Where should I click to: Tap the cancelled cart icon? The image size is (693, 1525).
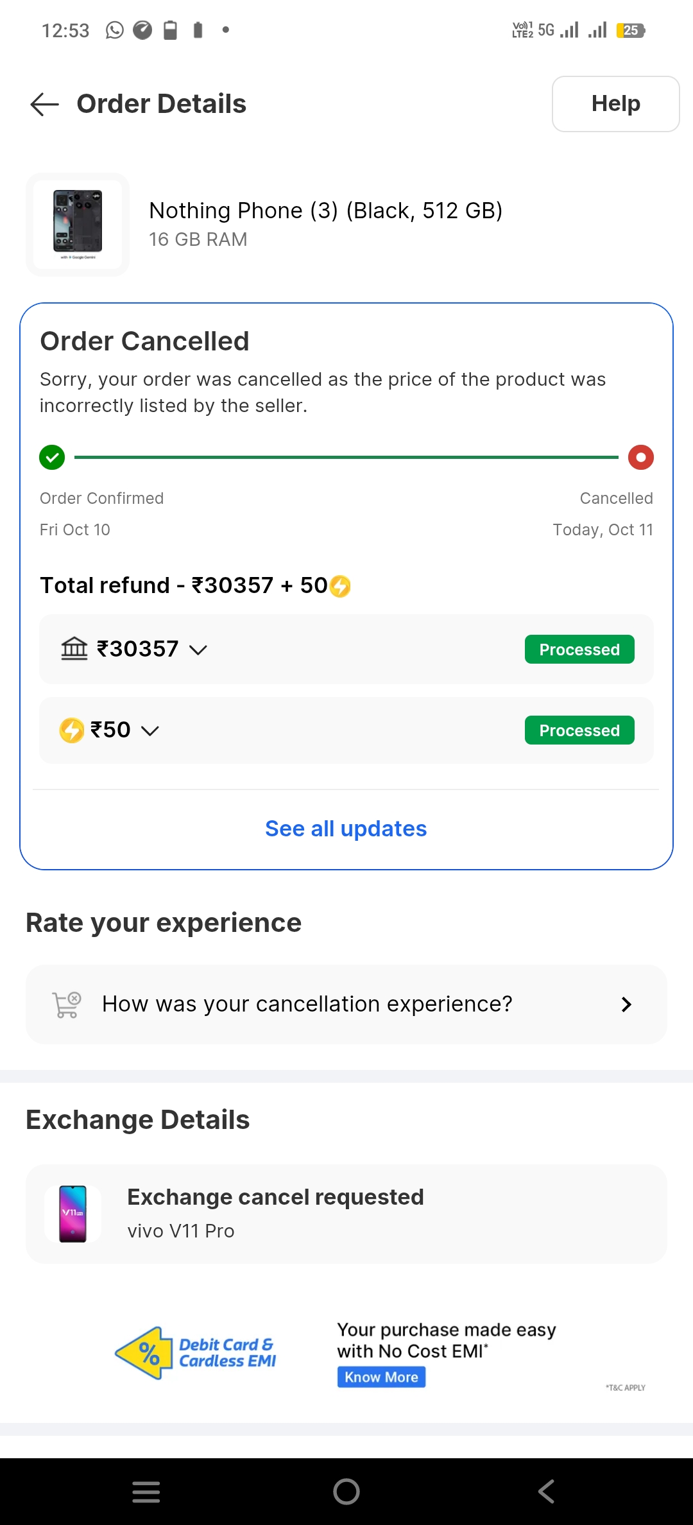(x=67, y=1004)
